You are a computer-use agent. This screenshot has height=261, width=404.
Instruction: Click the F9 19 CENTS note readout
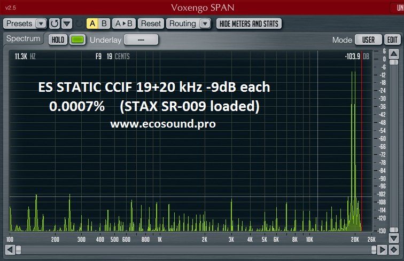113,57
